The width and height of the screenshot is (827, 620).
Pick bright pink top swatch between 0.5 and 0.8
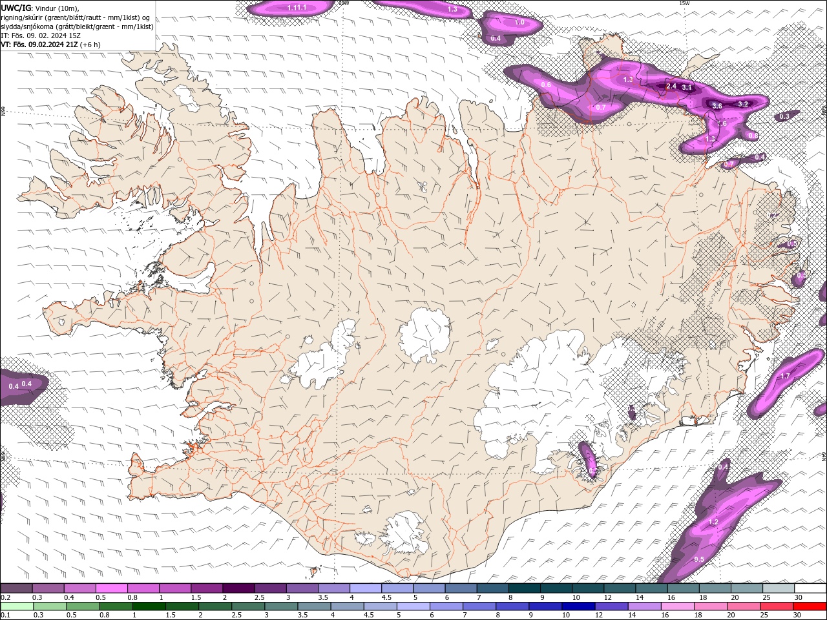tap(111, 588)
